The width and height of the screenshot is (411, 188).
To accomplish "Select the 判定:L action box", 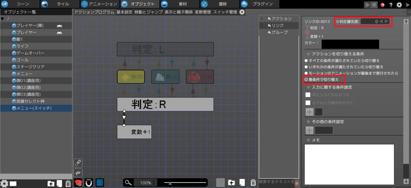I will pos(165,49).
